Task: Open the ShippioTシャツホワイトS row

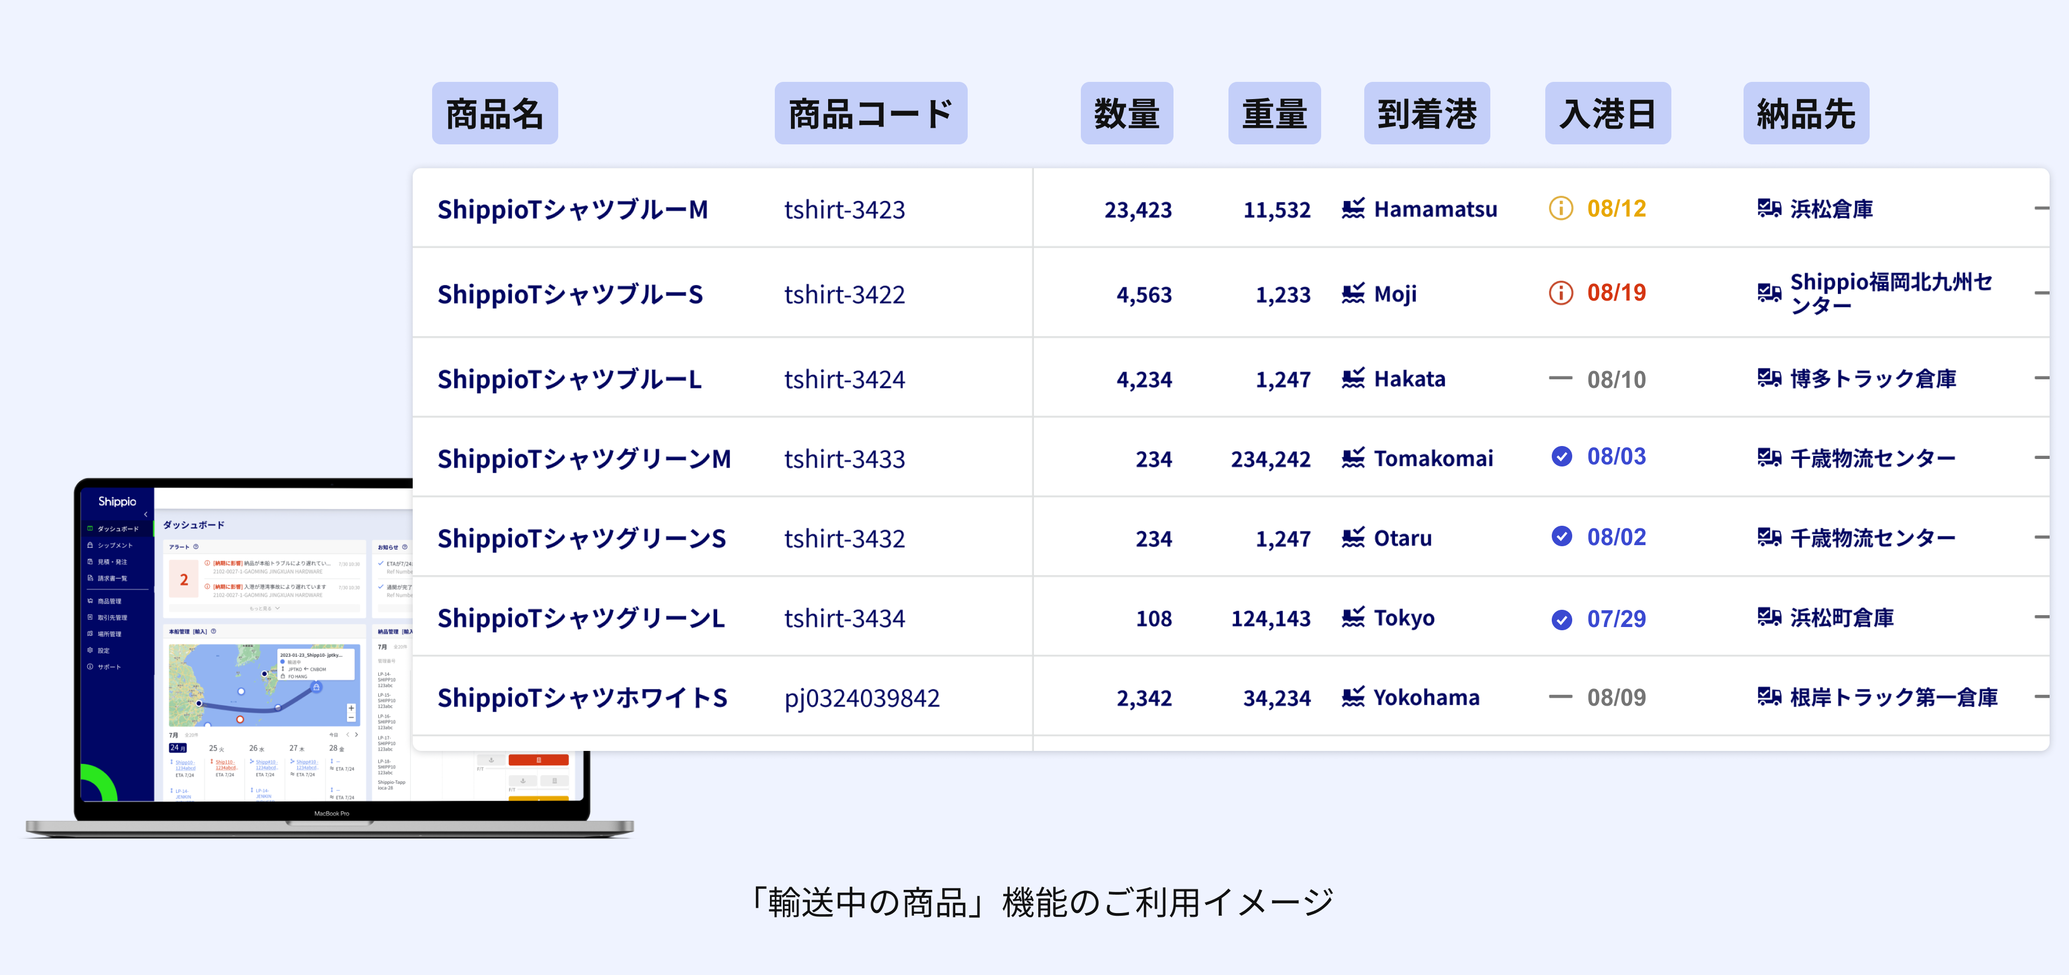Action: pyautogui.click(x=1231, y=697)
